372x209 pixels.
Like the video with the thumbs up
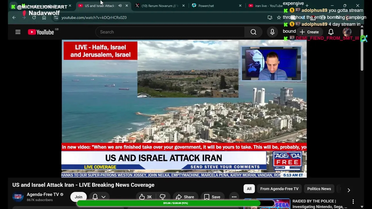(145, 197)
